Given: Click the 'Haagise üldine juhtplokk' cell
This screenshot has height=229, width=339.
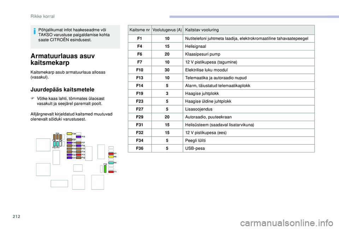Looking at the screenshot, I should point(249,101).
